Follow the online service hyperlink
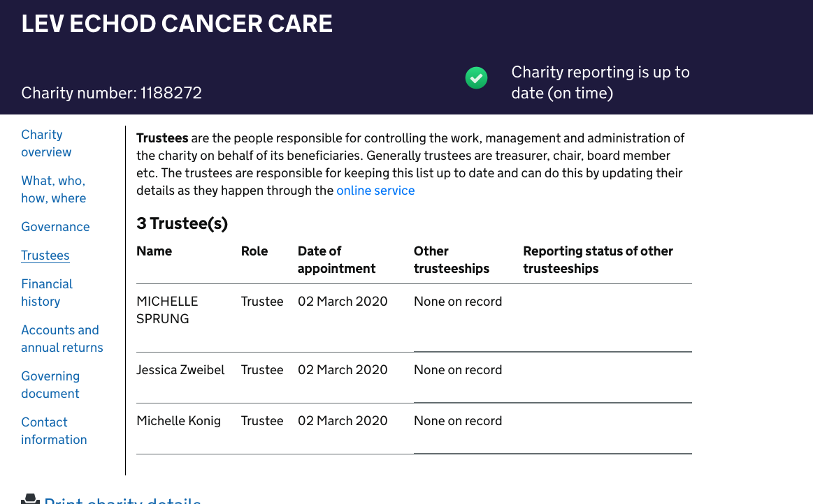This screenshot has width=813, height=504. (375, 191)
